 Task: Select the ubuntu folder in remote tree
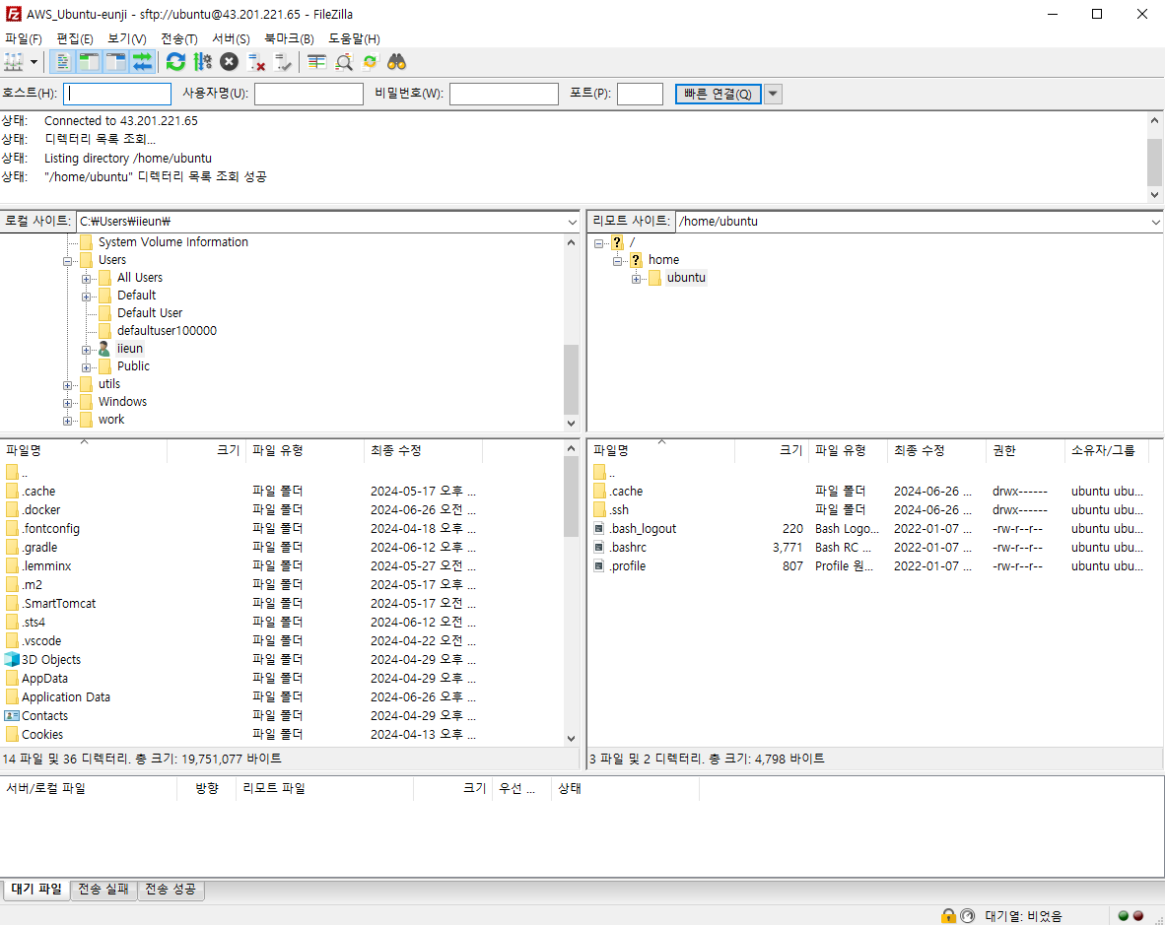coord(686,278)
